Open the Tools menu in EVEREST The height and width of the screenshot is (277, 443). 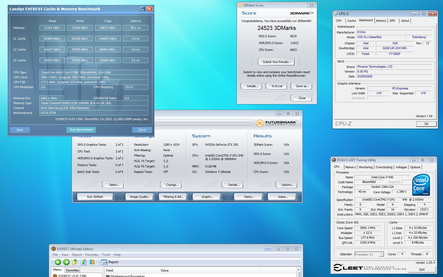(106, 255)
